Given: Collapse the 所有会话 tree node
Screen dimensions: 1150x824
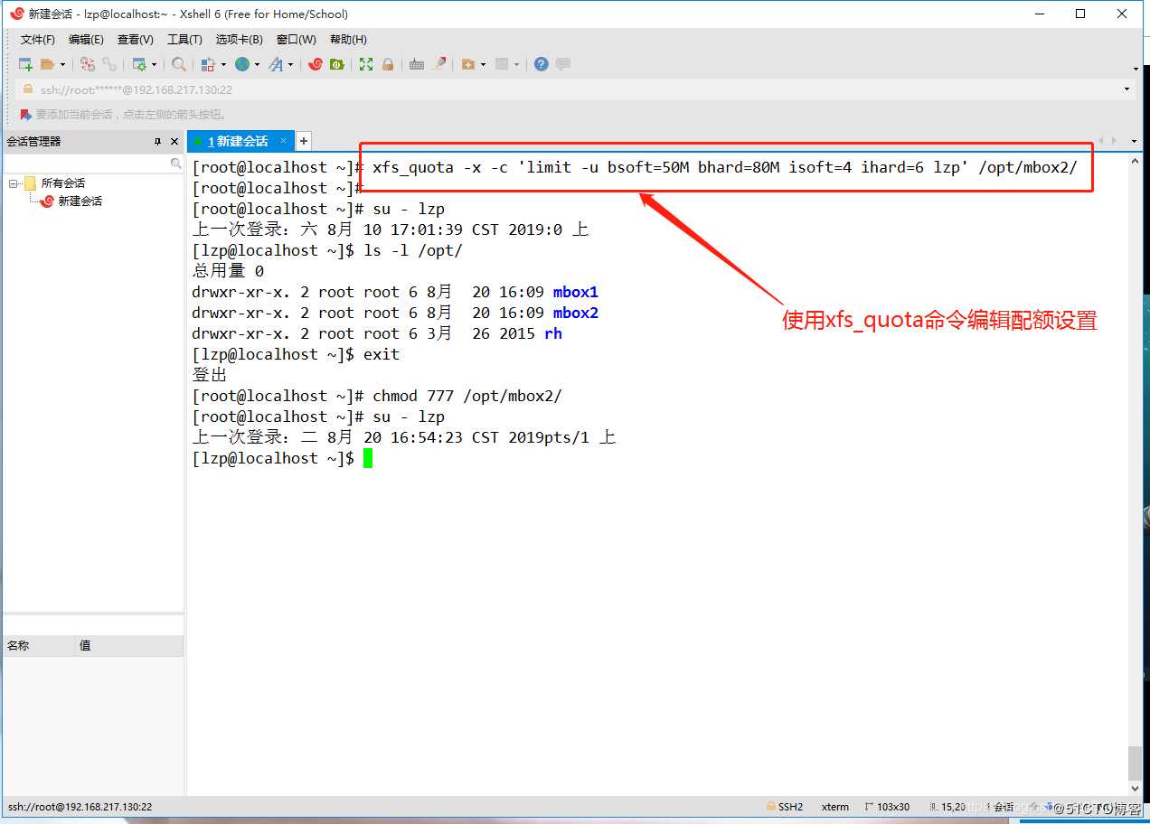Looking at the screenshot, I should tap(14, 183).
